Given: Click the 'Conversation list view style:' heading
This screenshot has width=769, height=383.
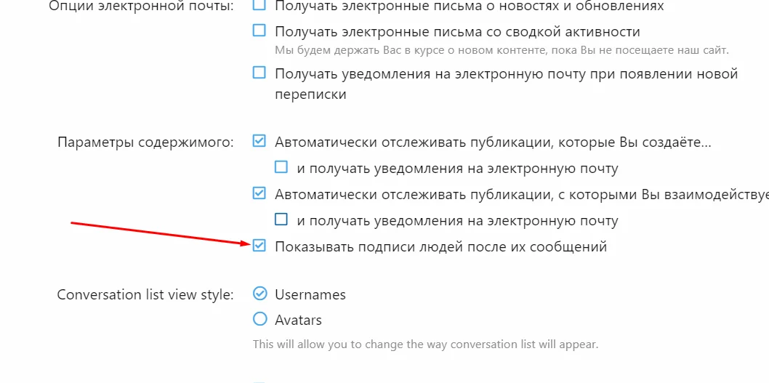Looking at the screenshot, I should [x=145, y=294].
